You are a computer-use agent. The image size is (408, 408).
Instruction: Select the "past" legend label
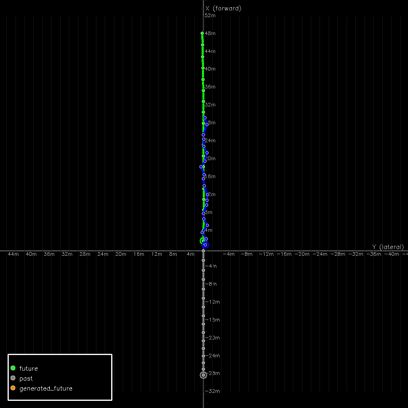26,379
